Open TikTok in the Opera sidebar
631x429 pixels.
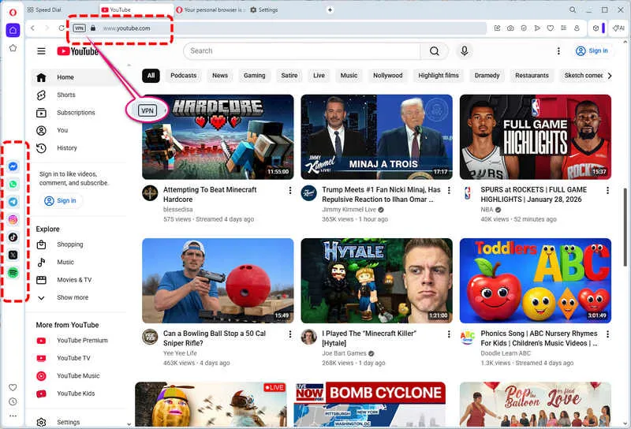[x=13, y=237]
